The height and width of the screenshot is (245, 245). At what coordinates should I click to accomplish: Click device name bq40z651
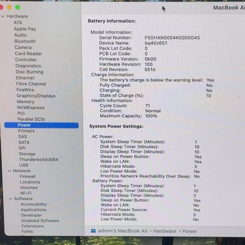(156, 43)
